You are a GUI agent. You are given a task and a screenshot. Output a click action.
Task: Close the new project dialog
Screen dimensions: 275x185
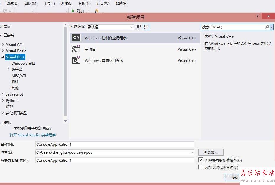[x=268, y=16]
